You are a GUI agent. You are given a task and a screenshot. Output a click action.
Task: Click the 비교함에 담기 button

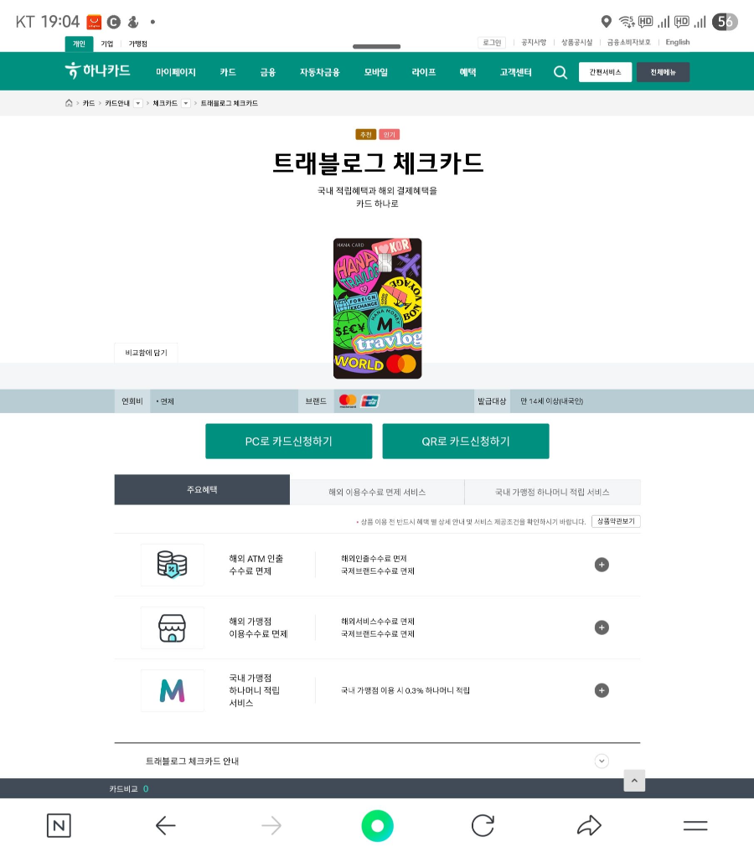pyautogui.click(x=146, y=353)
